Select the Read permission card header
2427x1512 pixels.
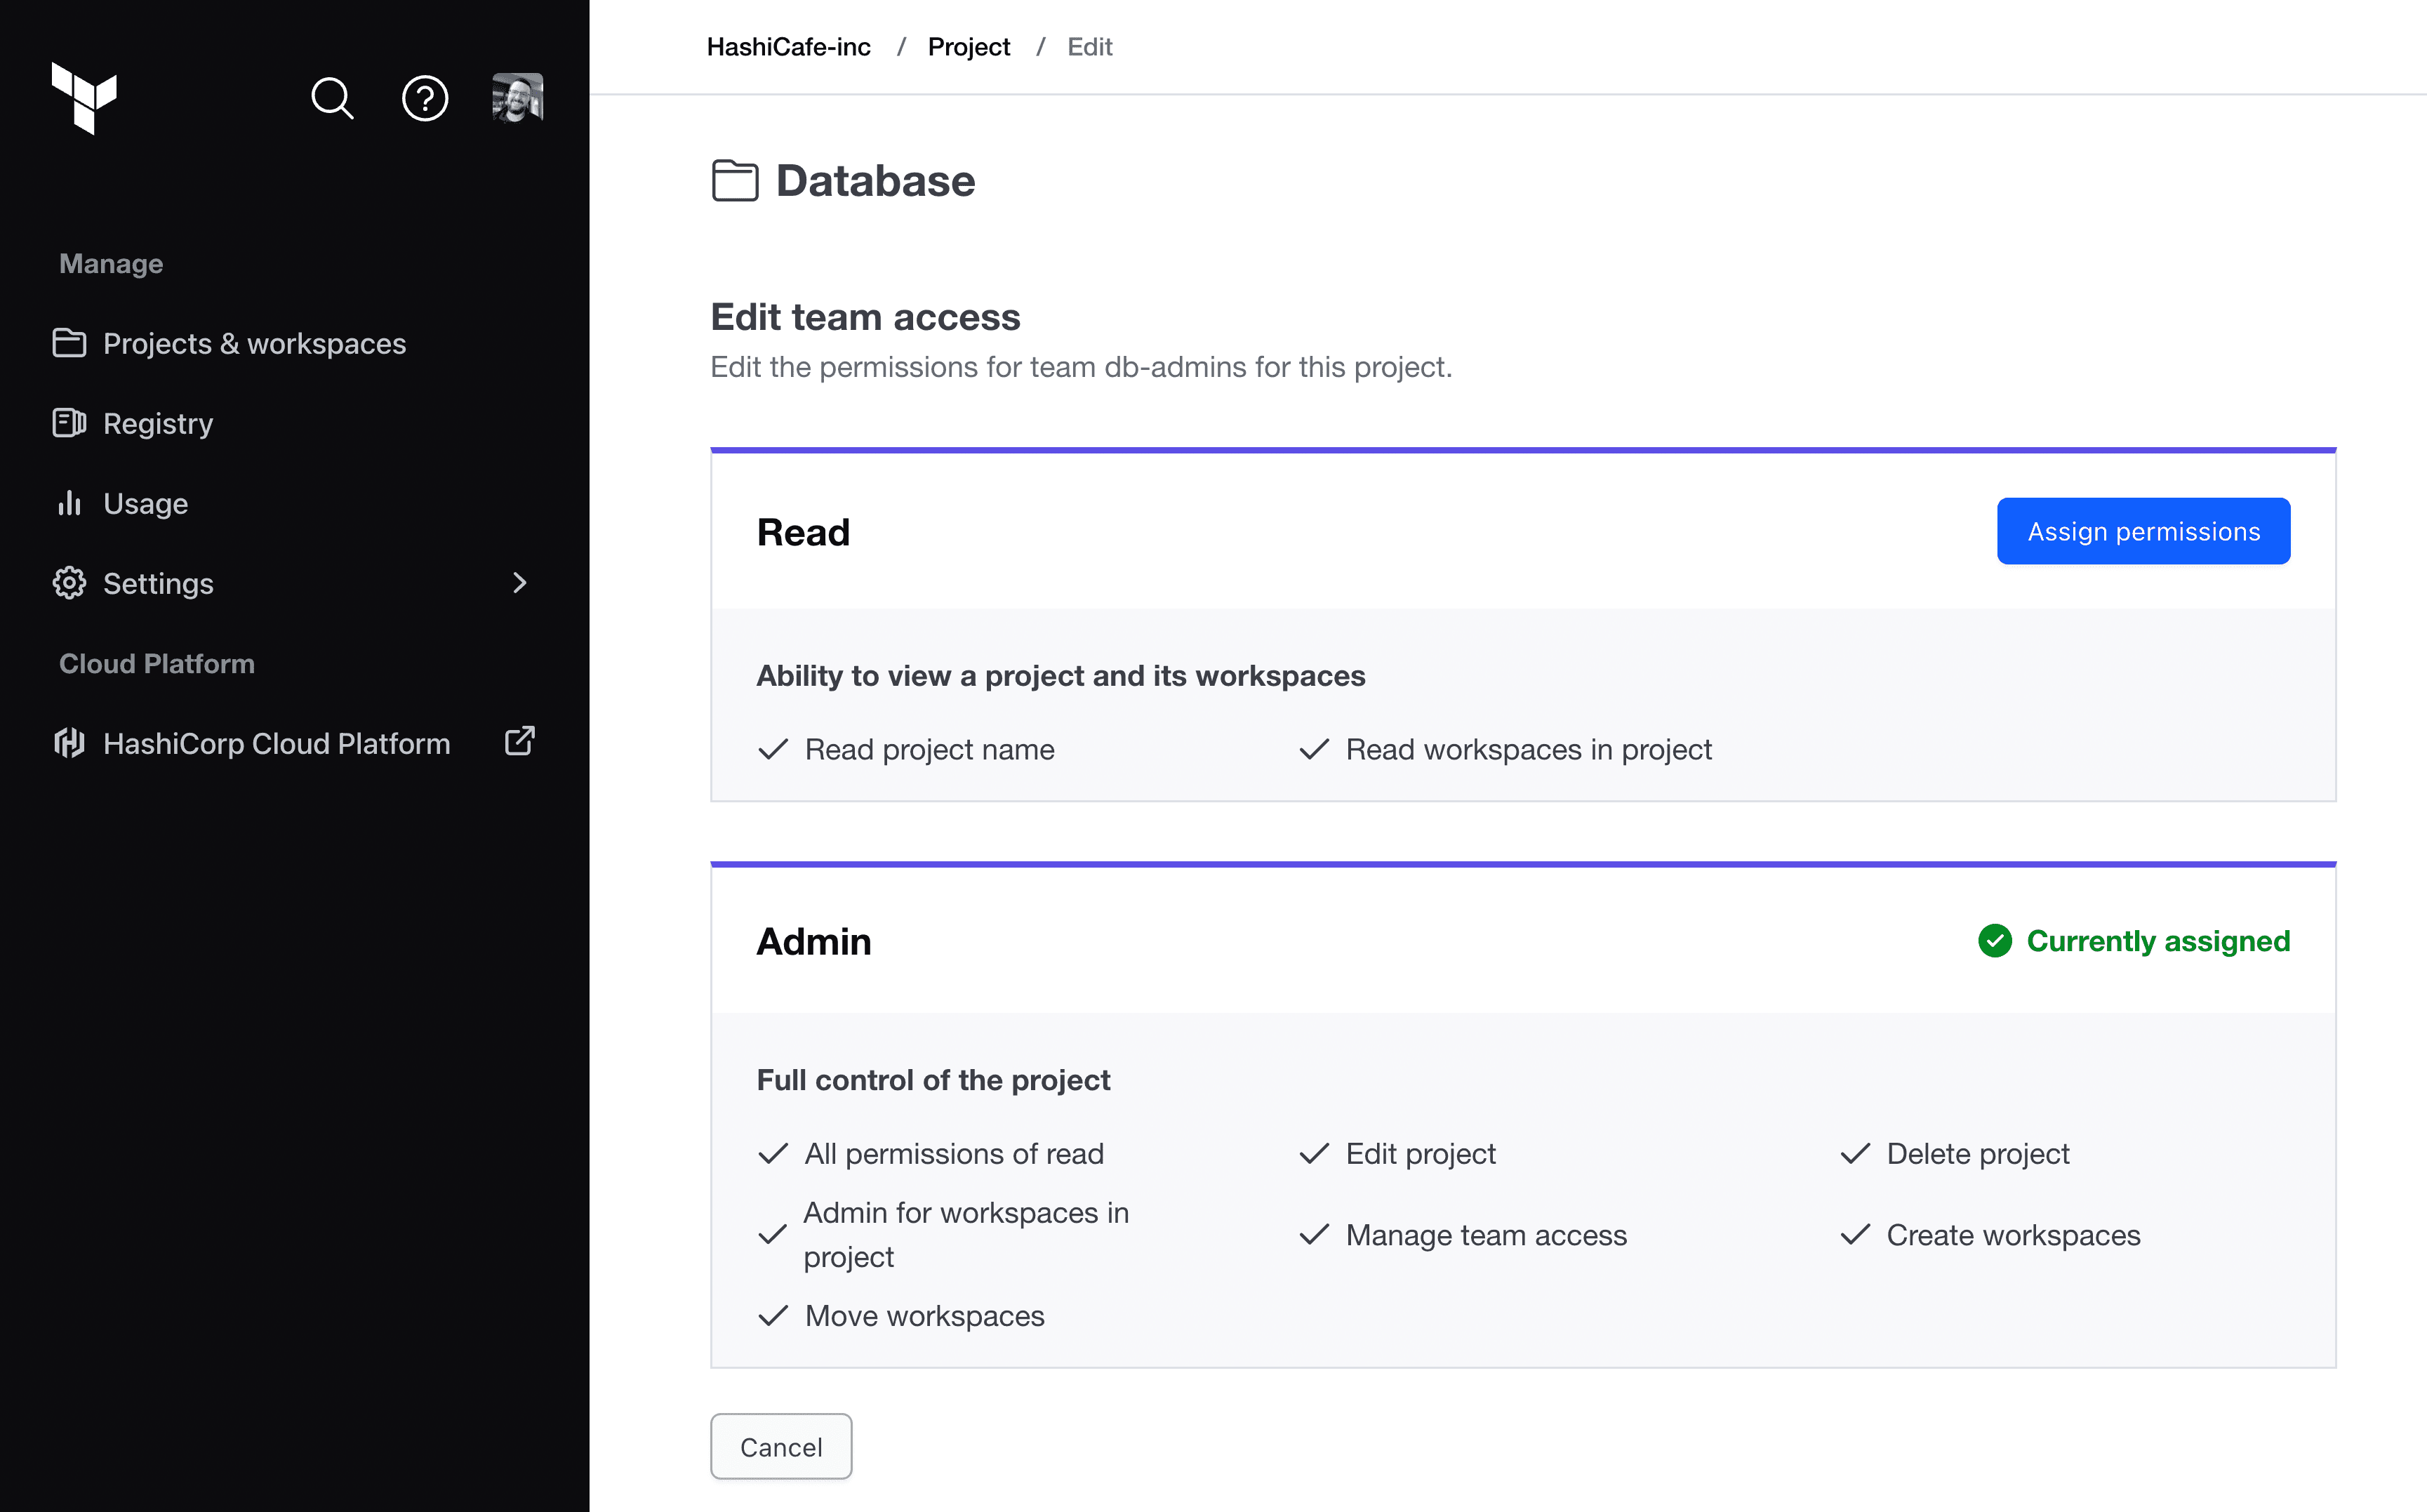(x=804, y=532)
